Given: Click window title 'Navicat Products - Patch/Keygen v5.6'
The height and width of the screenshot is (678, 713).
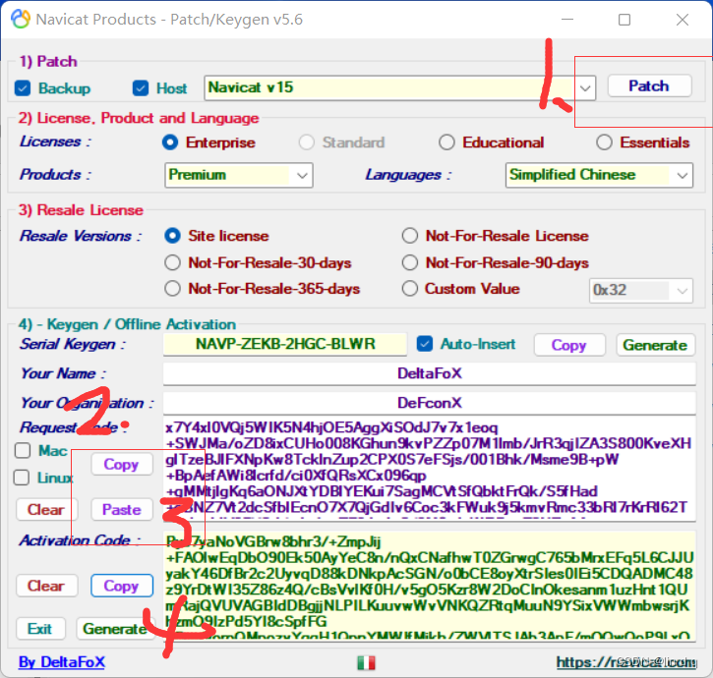Looking at the screenshot, I should tap(169, 20).
